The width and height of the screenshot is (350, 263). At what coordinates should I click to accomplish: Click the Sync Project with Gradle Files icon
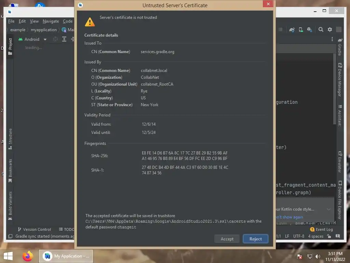coord(292,30)
